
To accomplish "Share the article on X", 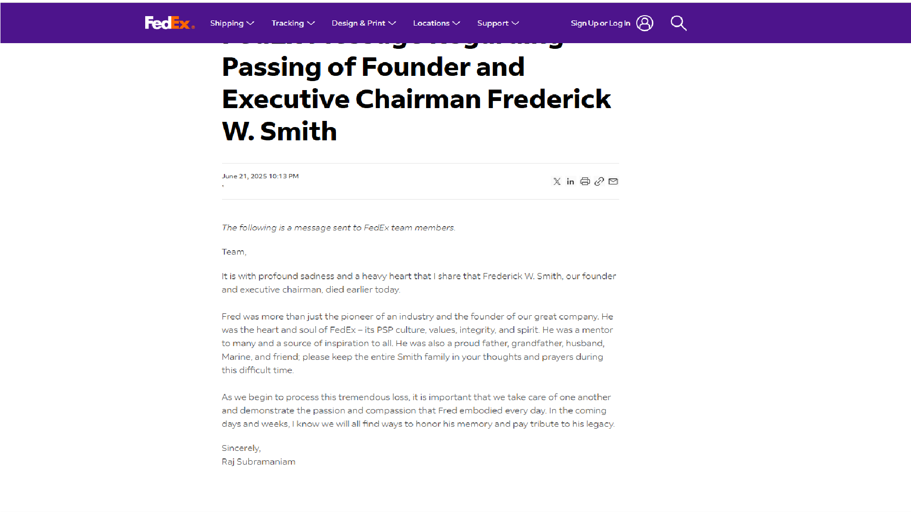I will coord(557,181).
